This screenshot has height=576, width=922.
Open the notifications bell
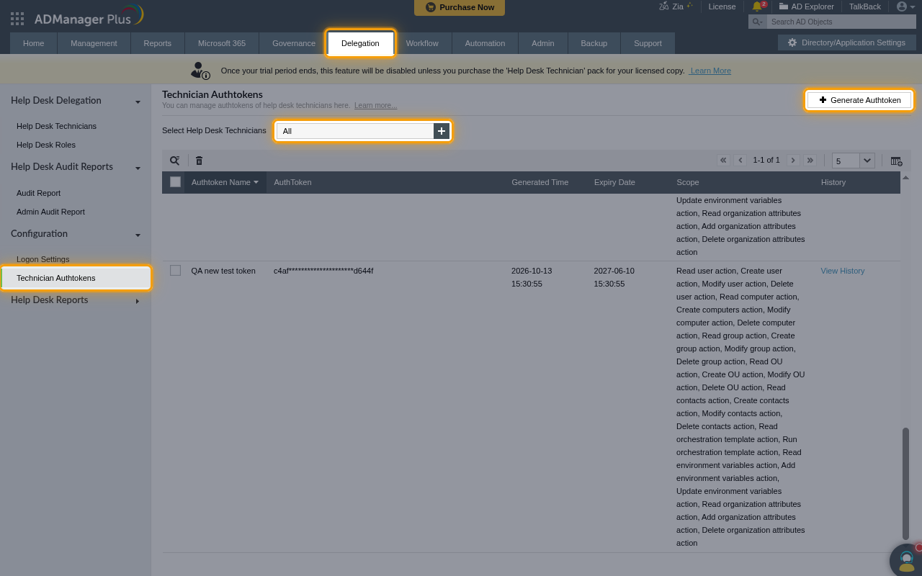(x=757, y=6)
